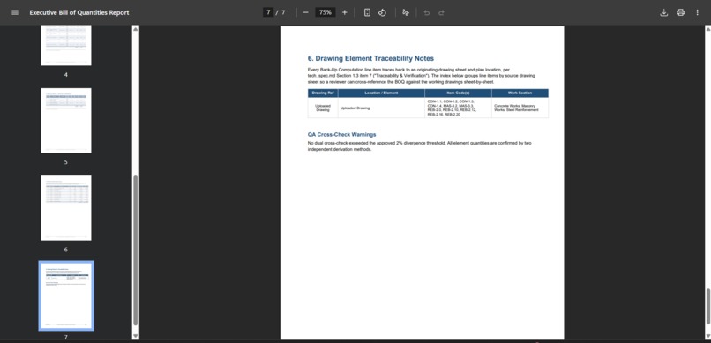This screenshot has height=343, width=711.
Task: Open the draw annotation tool
Action: point(406,12)
